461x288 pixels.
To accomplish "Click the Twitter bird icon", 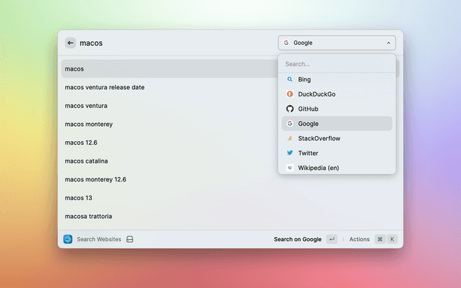I will [x=290, y=153].
